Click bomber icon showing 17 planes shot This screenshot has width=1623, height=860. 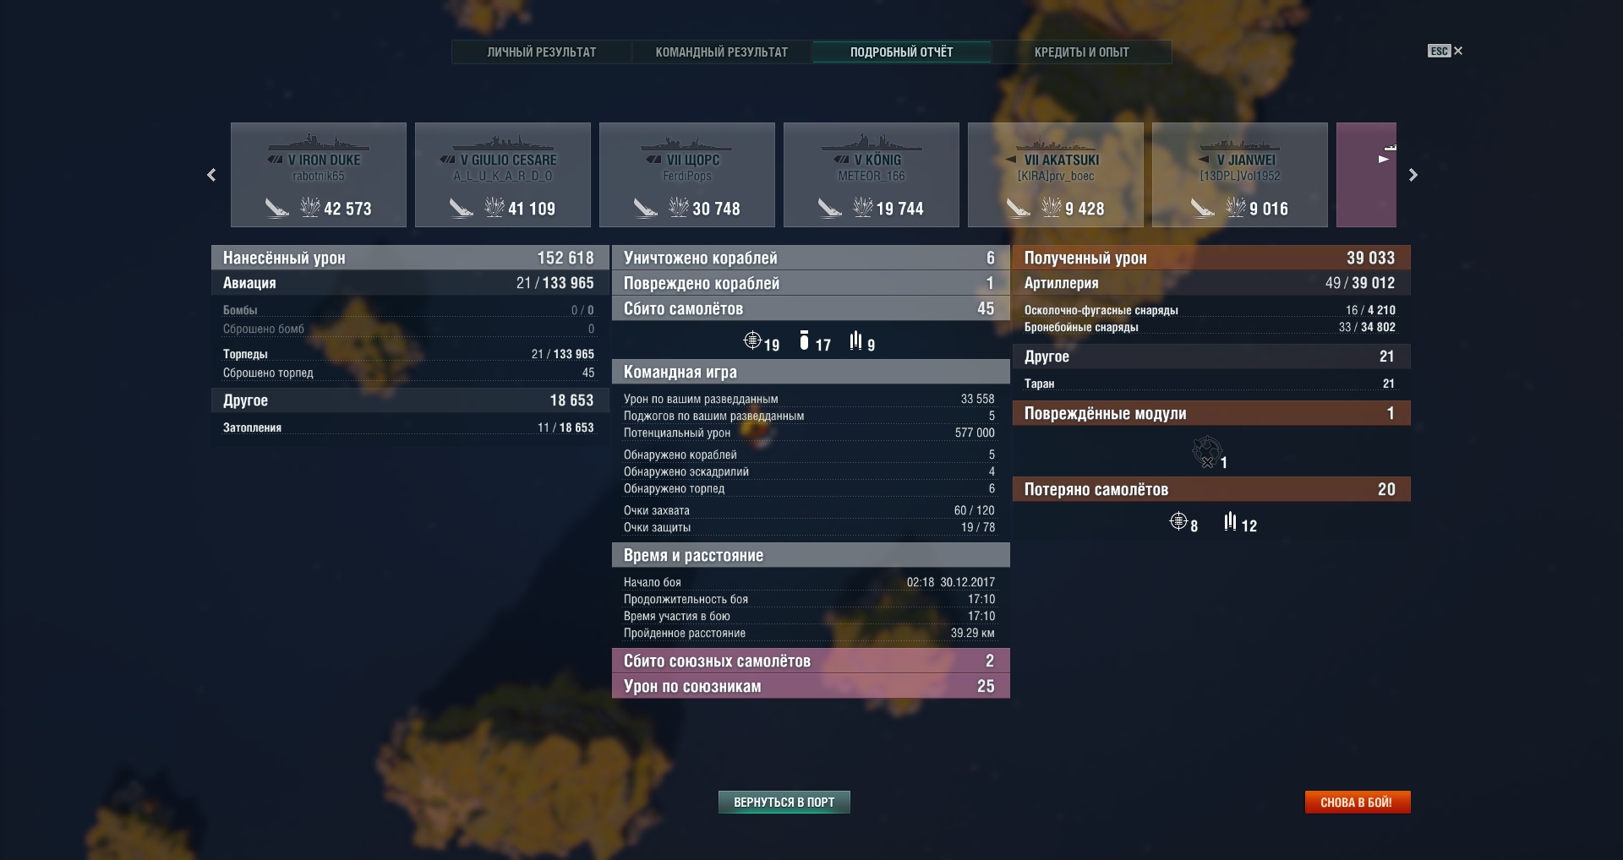click(804, 340)
